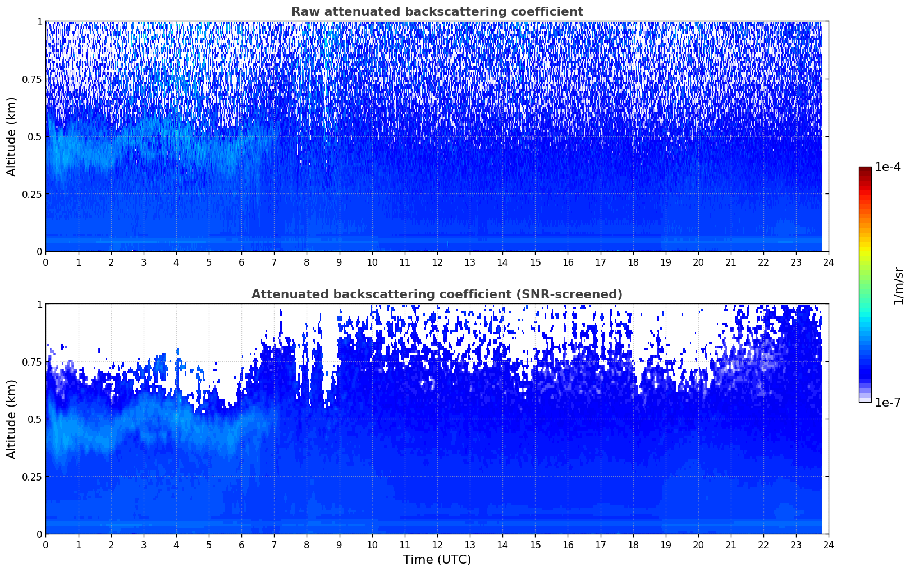The image size is (910, 572).
Task: Click hour tick "20" under the bottom plot
Action: pos(698,545)
